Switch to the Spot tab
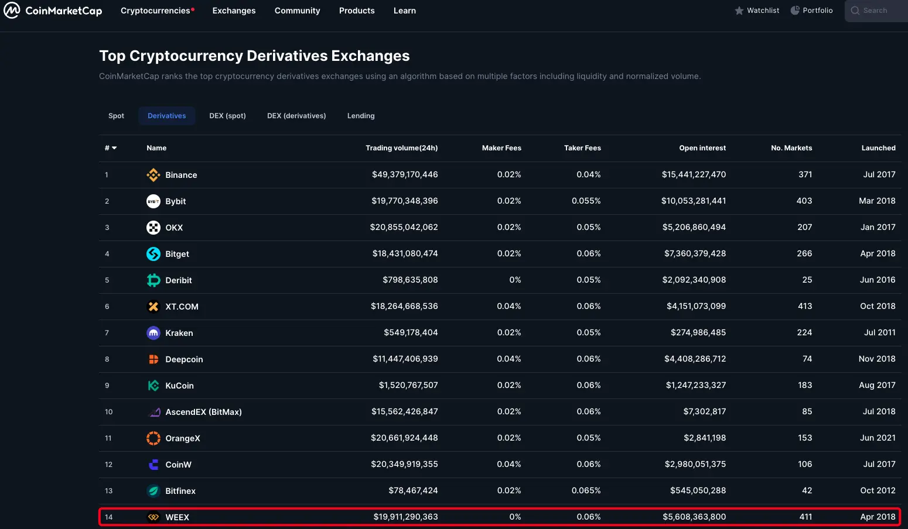Image resolution: width=908 pixels, height=529 pixels. click(116, 116)
